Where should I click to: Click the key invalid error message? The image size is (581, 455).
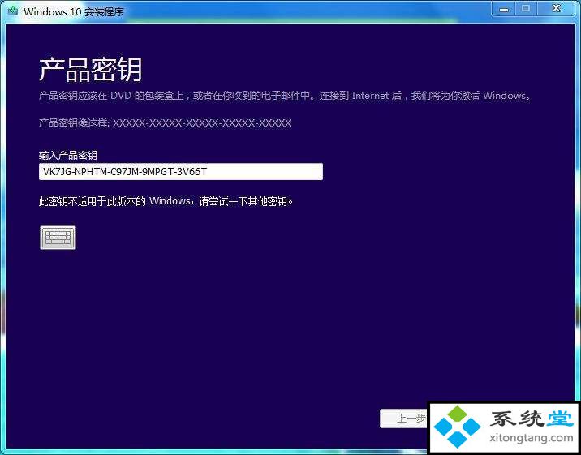[x=166, y=201]
